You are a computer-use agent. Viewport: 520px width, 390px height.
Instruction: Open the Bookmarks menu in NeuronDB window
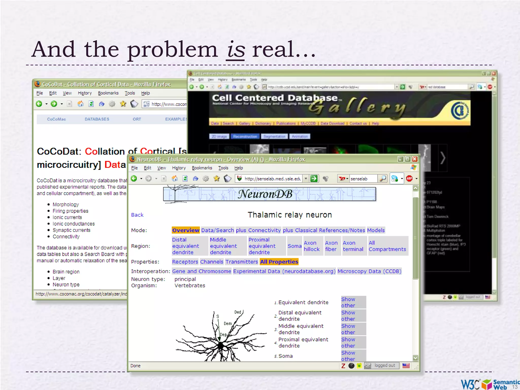pyautogui.click(x=202, y=168)
